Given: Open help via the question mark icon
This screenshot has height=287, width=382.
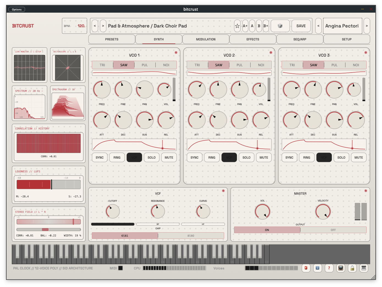Looking at the screenshot, I should click(329, 268).
